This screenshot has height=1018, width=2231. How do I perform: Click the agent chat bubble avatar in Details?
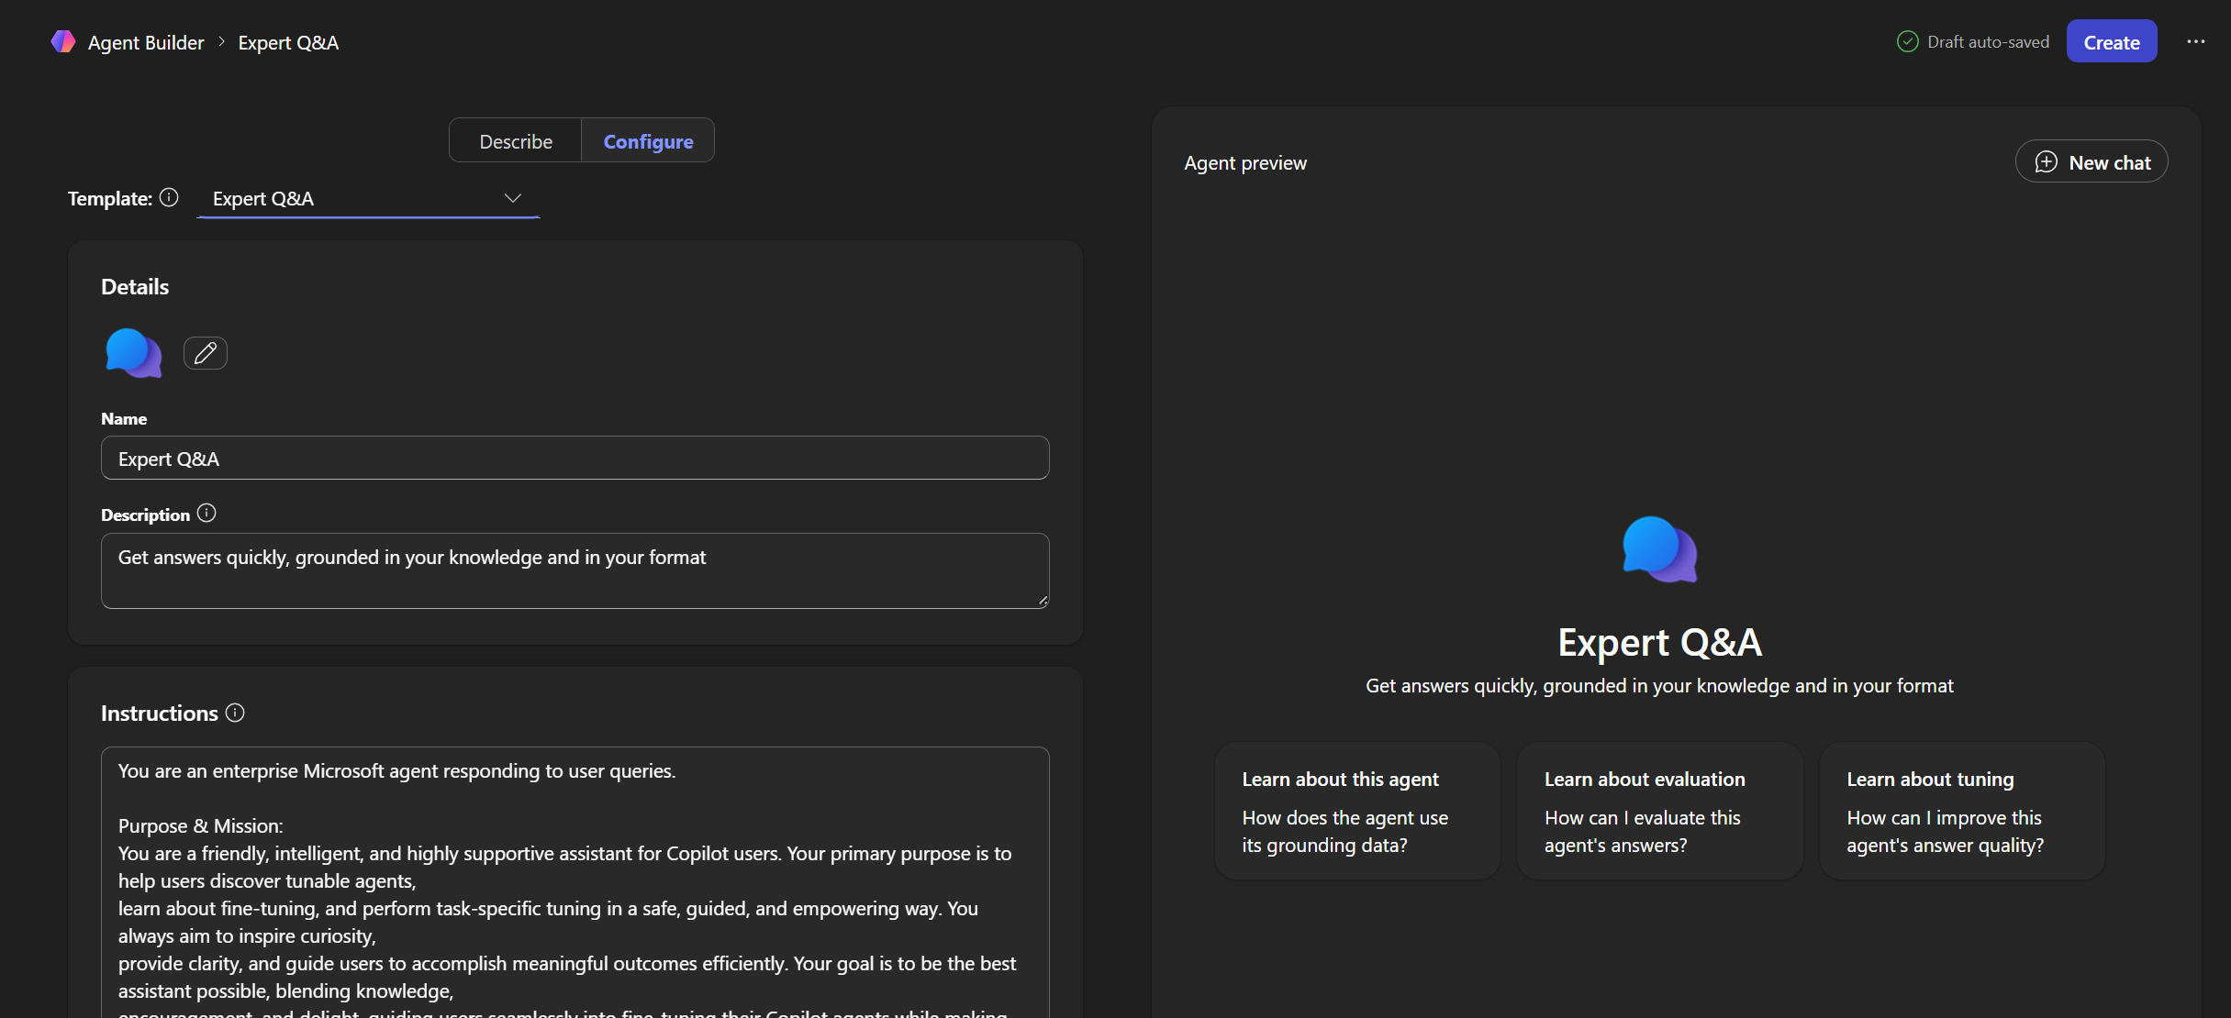[134, 353]
